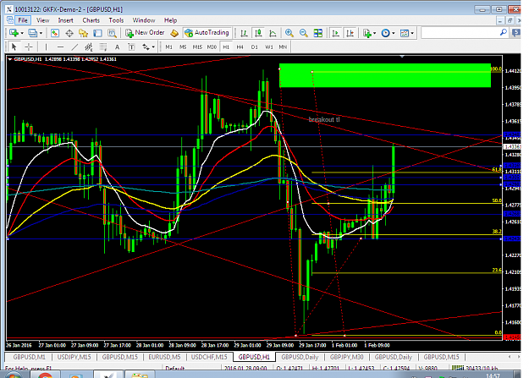This screenshot has width=529, height=378.
Task: Switch to H4 timeframe
Action: (x=240, y=47)
